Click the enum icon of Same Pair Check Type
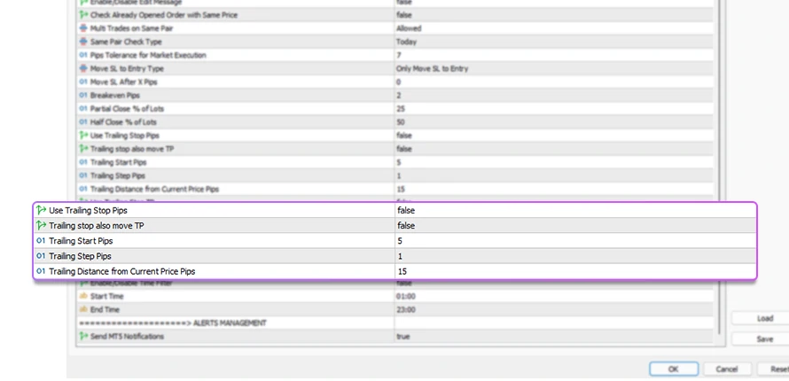789x381 pixels. click(x=83, y=42)
